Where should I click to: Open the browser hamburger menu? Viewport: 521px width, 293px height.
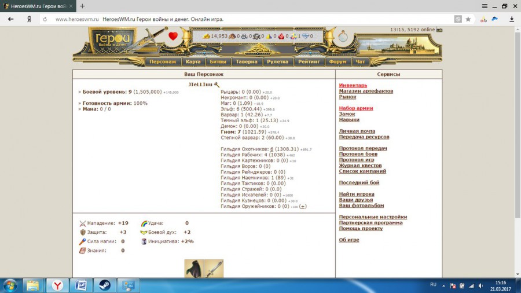(485, 6)
